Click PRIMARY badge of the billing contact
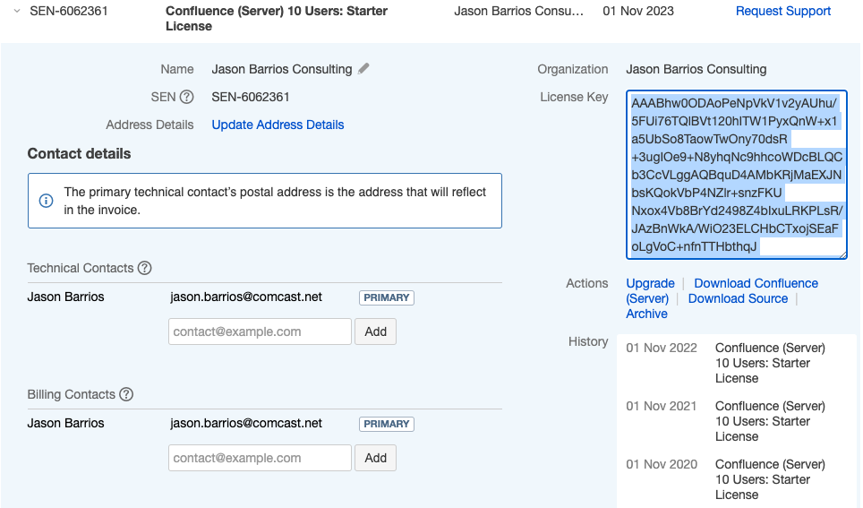Image resolution: width=863 pixels, height=508 pixels. point(387,424)
